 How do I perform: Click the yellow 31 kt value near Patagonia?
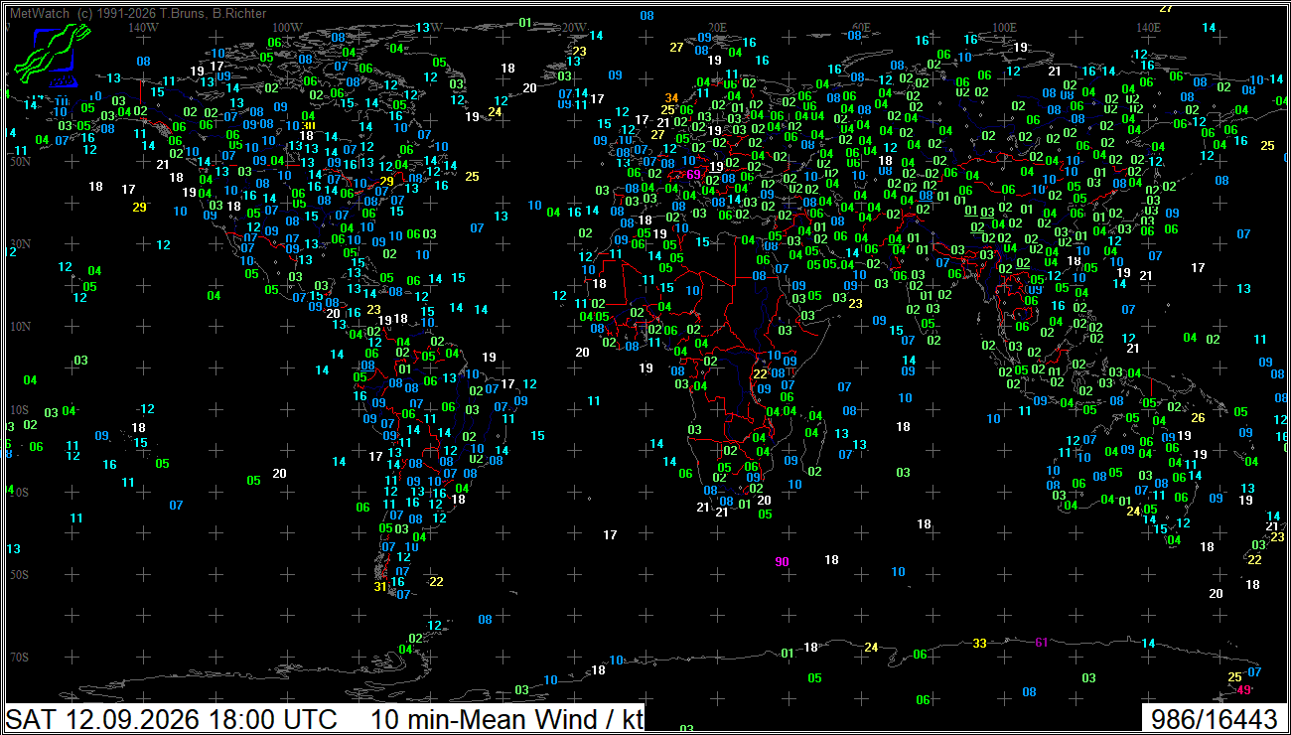pyautogui.click(x=379, y=587)
